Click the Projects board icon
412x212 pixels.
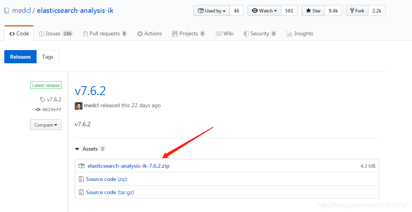pyautogui.click(x=175, y=34)
